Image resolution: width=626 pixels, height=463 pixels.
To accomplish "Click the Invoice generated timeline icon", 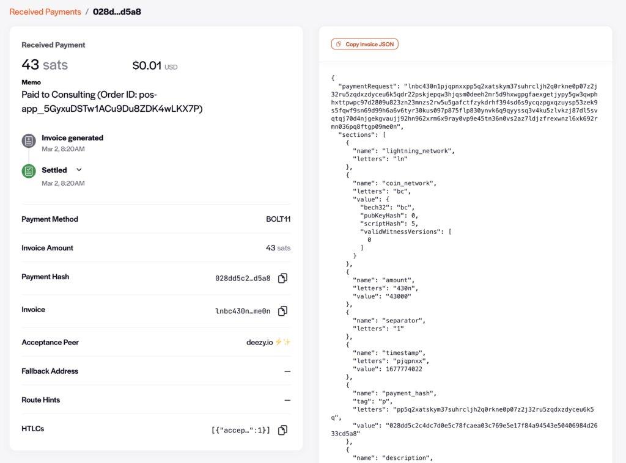I will pyautogui.click(x=29, y=141).
